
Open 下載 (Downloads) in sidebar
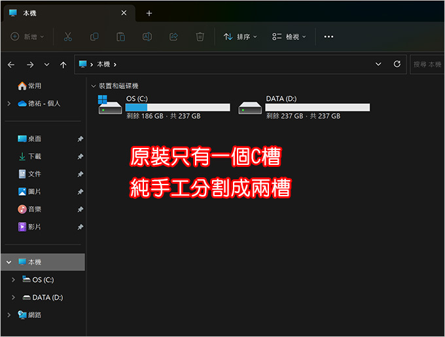tap(29, 156)
